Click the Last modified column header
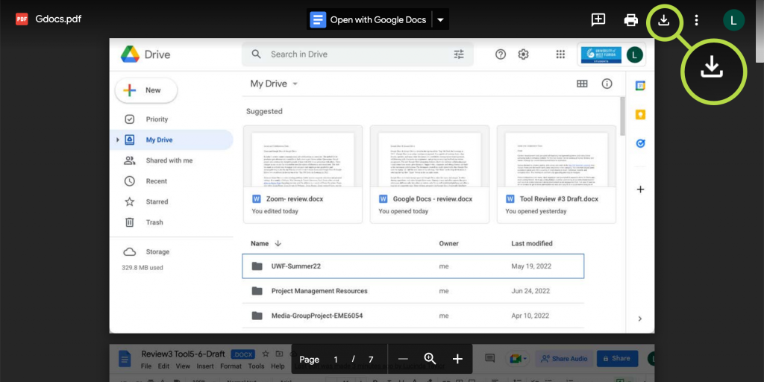764x382 pixels. [x=531, y=243]
